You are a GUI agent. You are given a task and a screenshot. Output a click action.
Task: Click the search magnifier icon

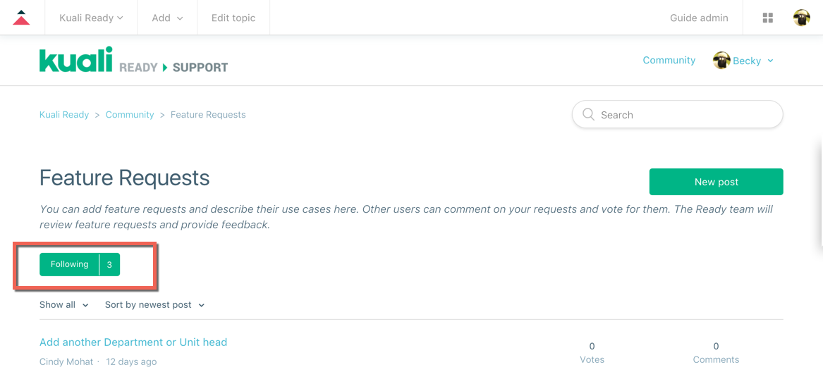coord(588,114)
